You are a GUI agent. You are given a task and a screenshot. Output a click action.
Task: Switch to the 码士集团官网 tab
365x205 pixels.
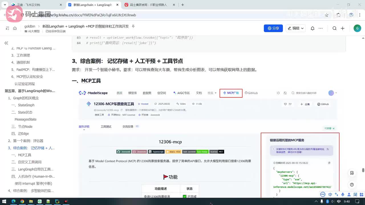pos(149,5)
